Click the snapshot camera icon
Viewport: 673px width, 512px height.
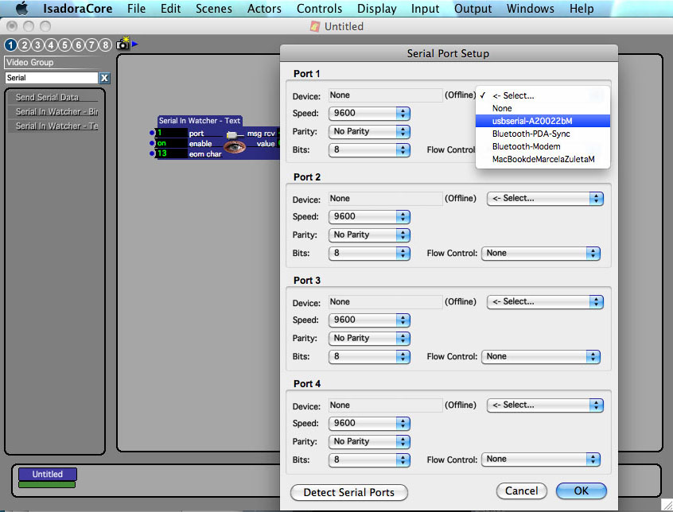coord(123,45)
